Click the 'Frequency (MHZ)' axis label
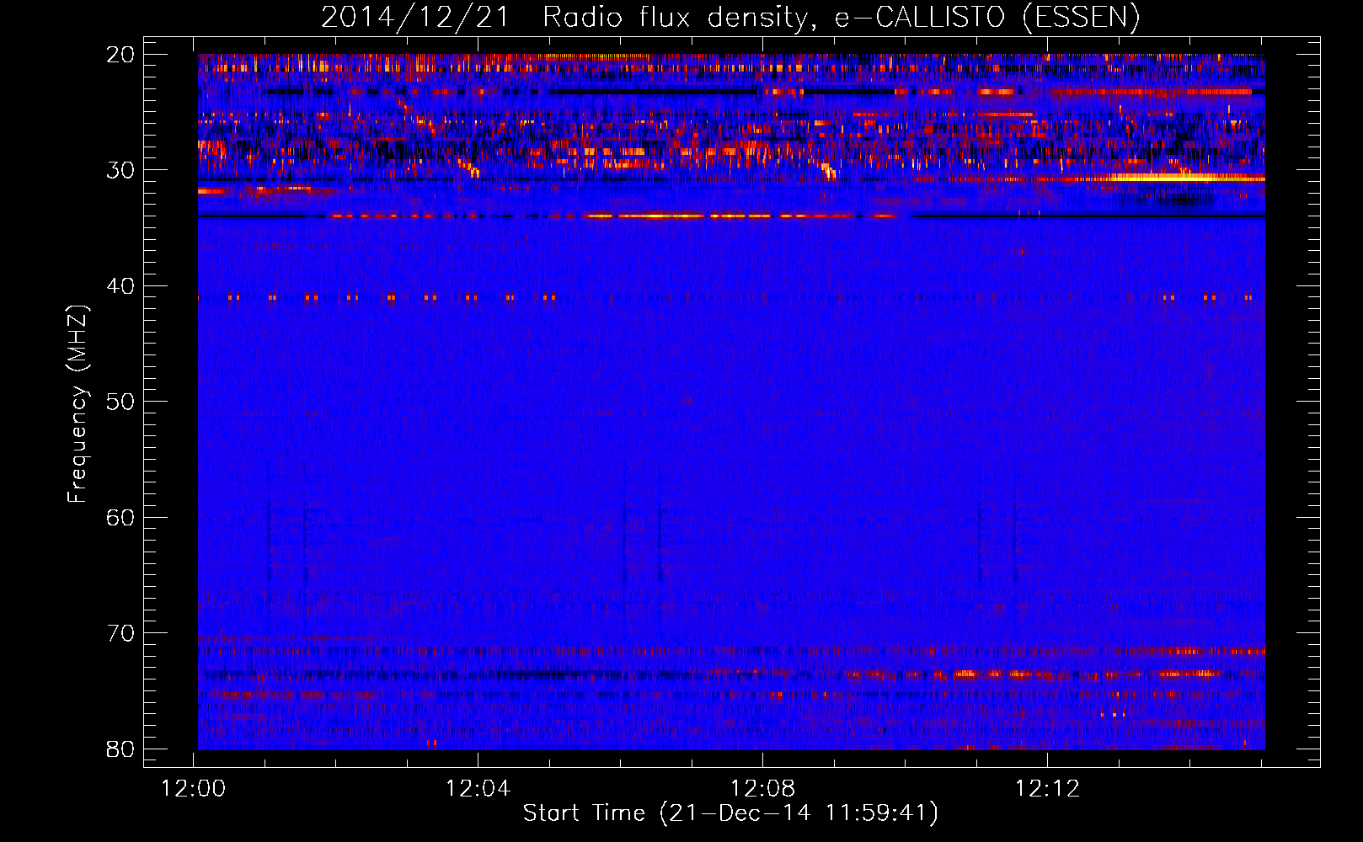1363x842 pixels. point(78,404)
